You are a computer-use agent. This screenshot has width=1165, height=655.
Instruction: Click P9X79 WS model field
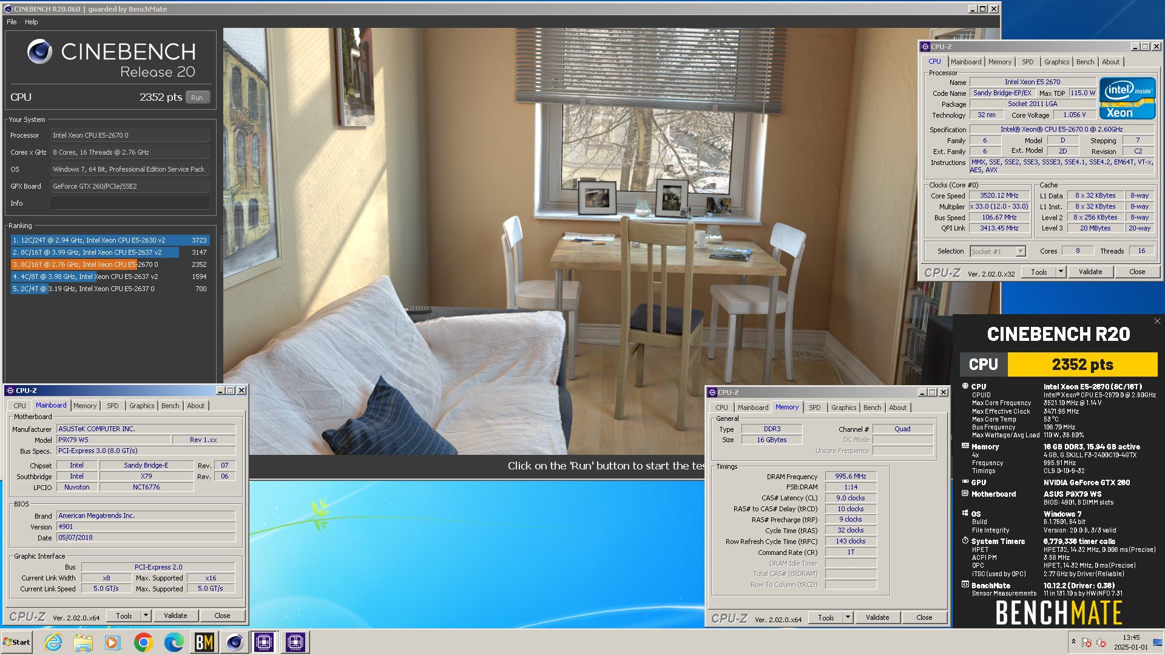point(113,440)
